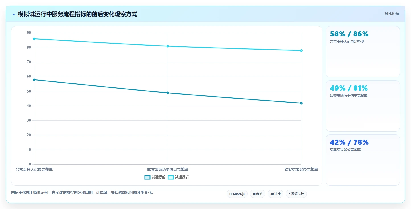This screenshot has width=411, height=209.
Task: Select the 数据卡片 chip
Action: tap(296, 194)
